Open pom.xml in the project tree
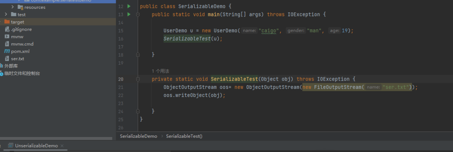Screen dimensions: 453x152 point(20,51)
